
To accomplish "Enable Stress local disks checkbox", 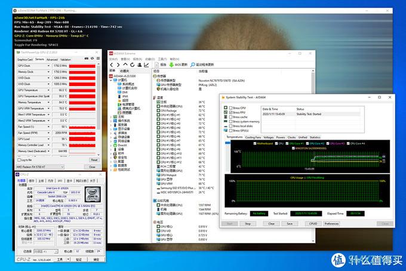I will tap(230, 126).
